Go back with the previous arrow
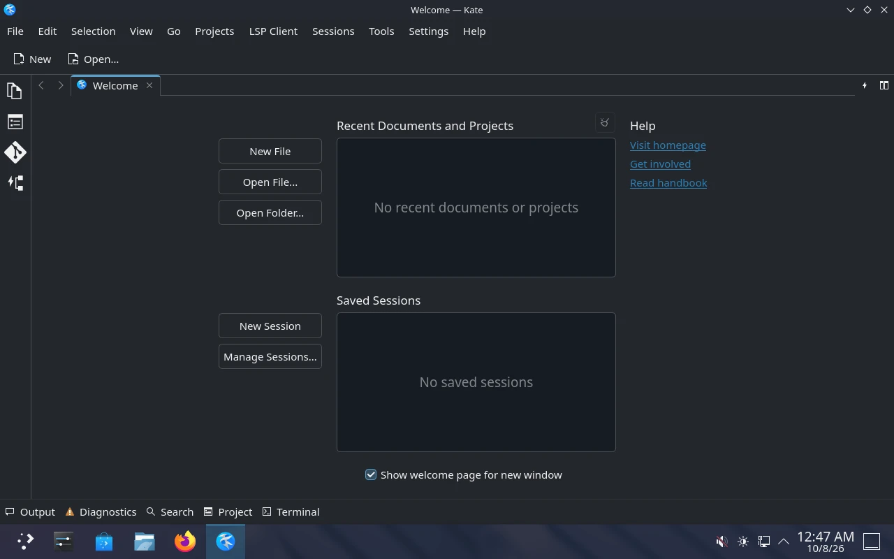The image size is (894, 559). pyautogui.click(x=41, y=85)
